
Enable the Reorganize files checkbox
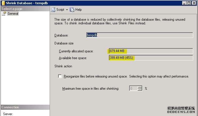pyautogui.click(x=60, y=76)
